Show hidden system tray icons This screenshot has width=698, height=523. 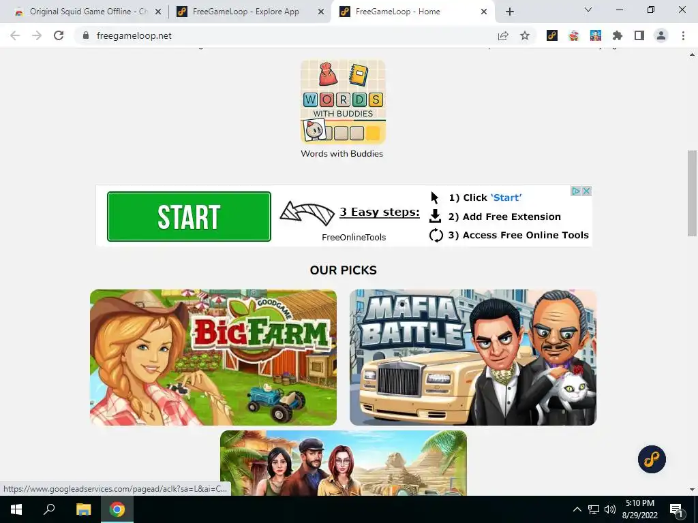[577, 509]
